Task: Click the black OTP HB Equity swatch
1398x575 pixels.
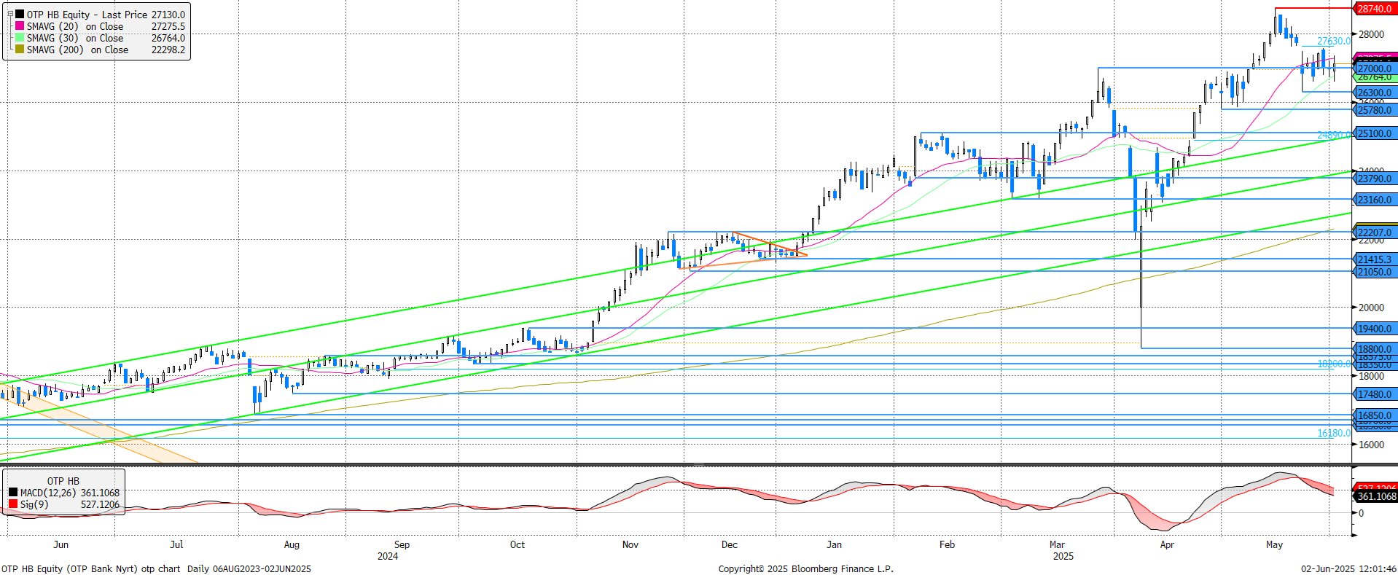Action: click(x=20, y=15)
